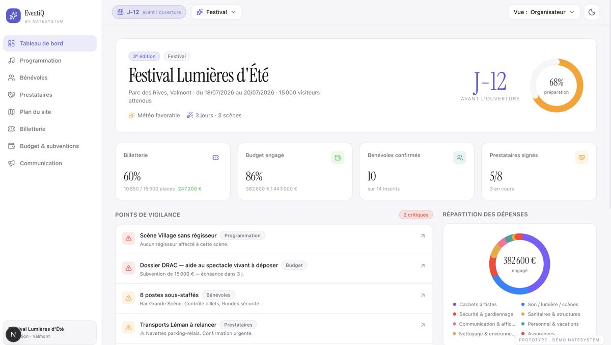The height and width of the screenshot is (345, 611).
Task: Click Nettoyage & environne... legend entry
Action: (x=484, y=334)
